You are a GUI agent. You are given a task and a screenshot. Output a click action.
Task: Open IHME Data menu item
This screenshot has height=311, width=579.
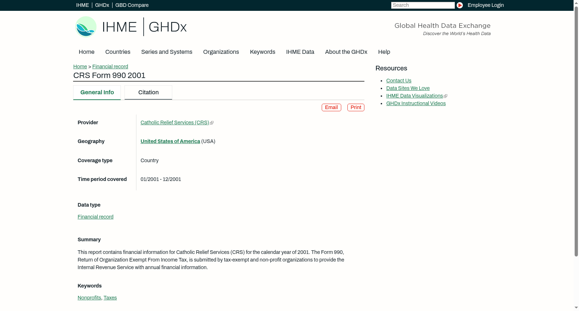(x=300, y=52)
